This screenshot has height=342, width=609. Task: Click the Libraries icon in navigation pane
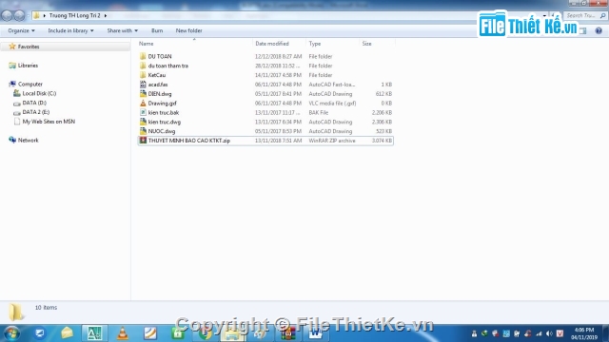pos(12,66)
